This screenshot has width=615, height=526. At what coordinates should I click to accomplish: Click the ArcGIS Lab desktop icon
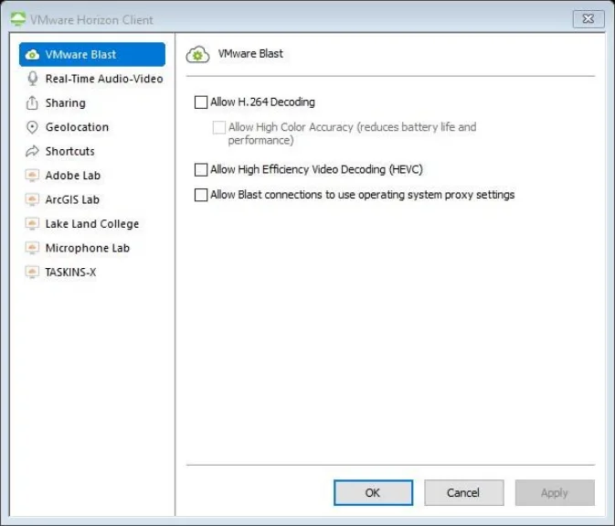click(x=32, y=199)
